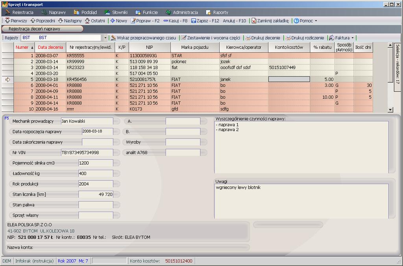Viewport: 403px width, 266px height.
Task: Click the Wyroby input field
Action: point(183,142)
